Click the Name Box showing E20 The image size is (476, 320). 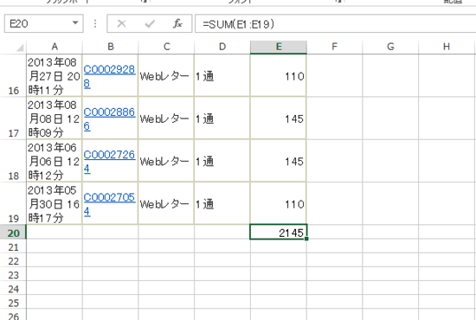[x=44, y=23]
